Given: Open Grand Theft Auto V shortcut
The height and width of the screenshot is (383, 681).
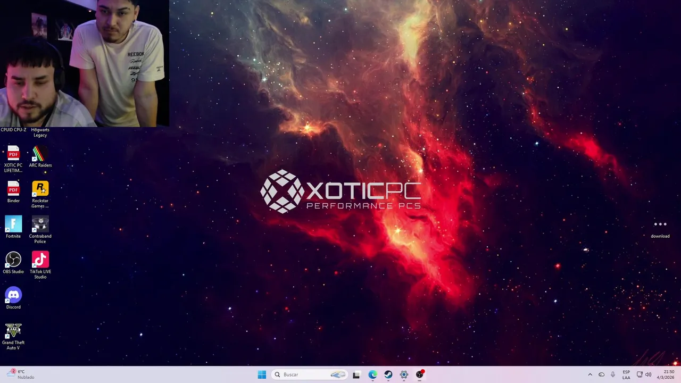Looking at the screenshot, I should (13, 336).
